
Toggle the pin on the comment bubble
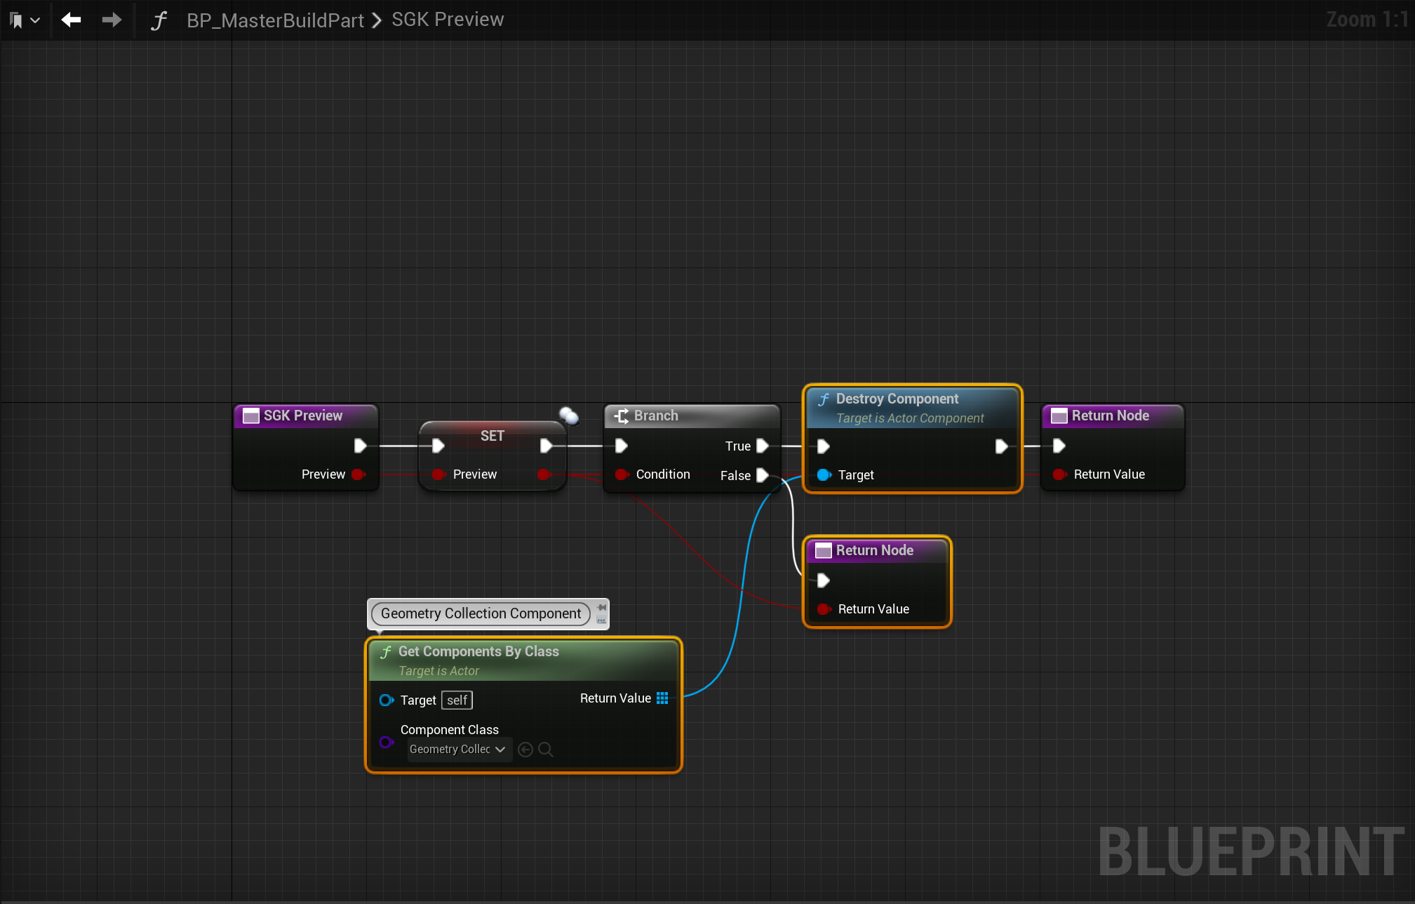[602, 607]
